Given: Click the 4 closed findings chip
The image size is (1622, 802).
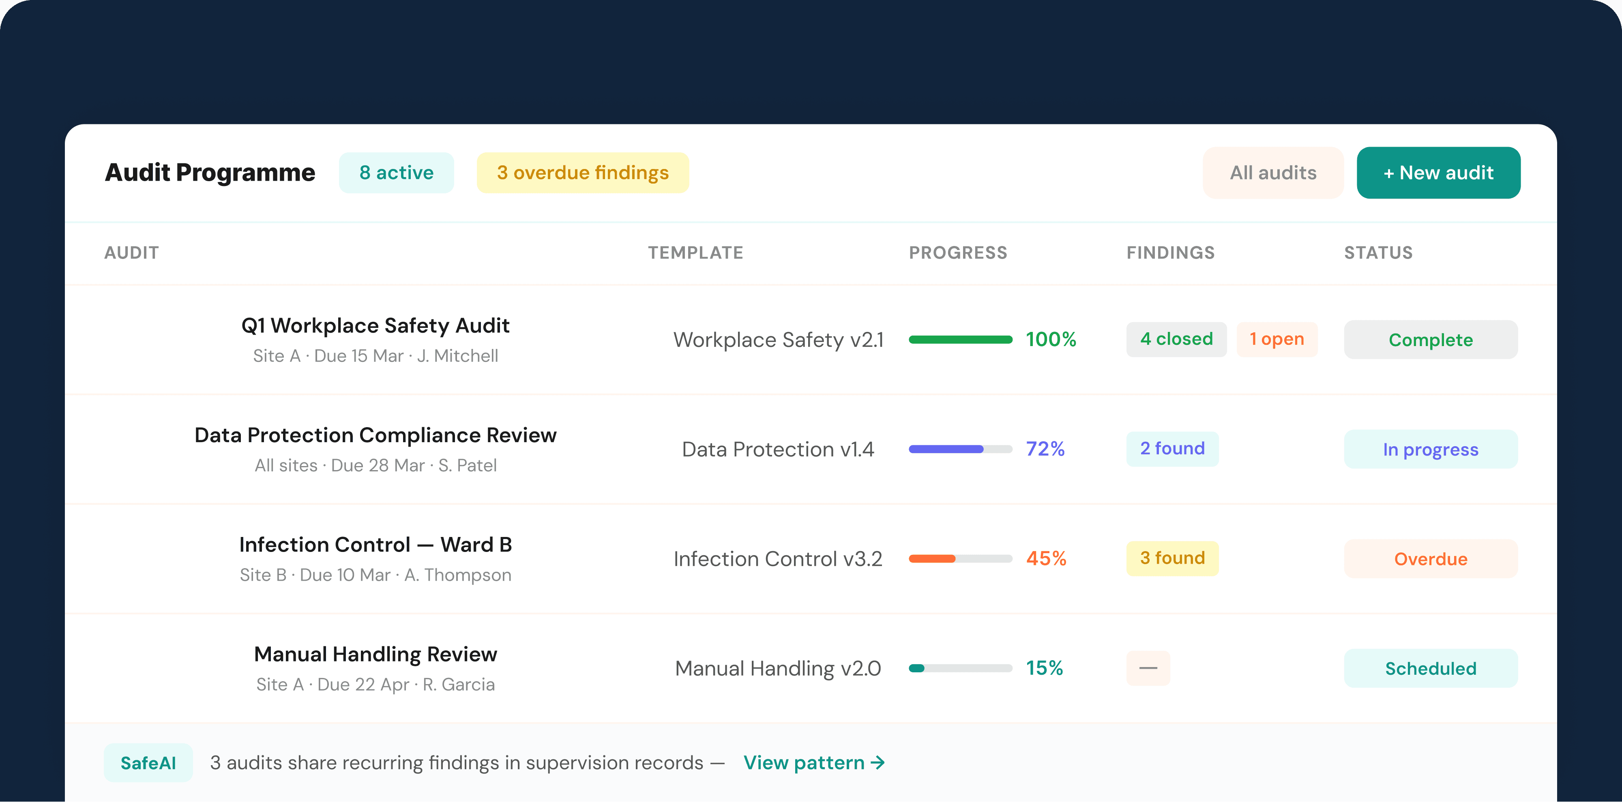Looking at the screenshot, I should (1176, 339).
